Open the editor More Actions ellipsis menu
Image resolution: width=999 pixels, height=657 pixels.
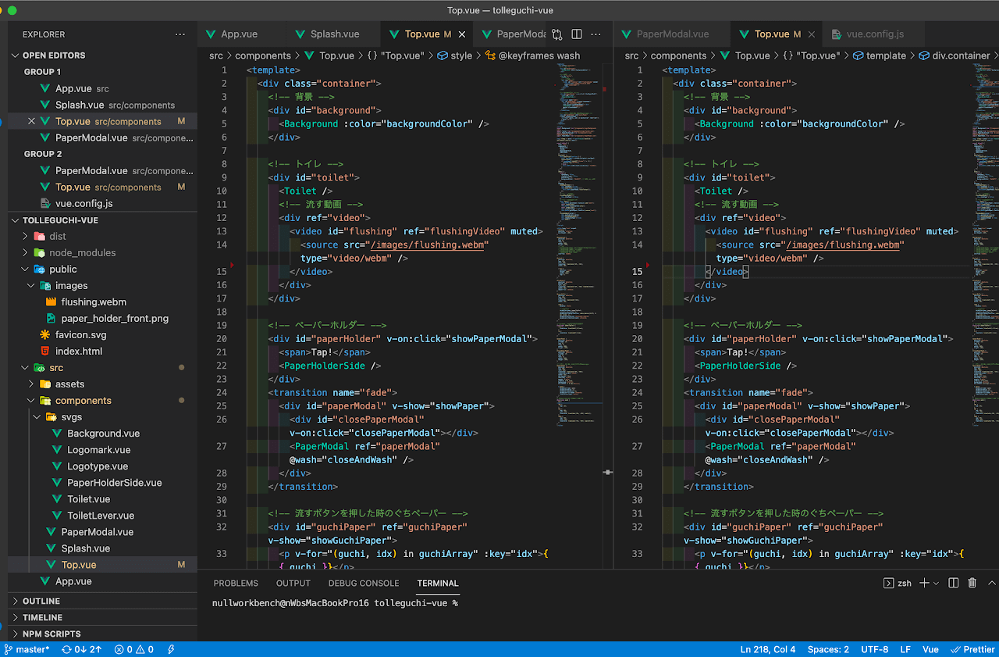click(596, 34)
